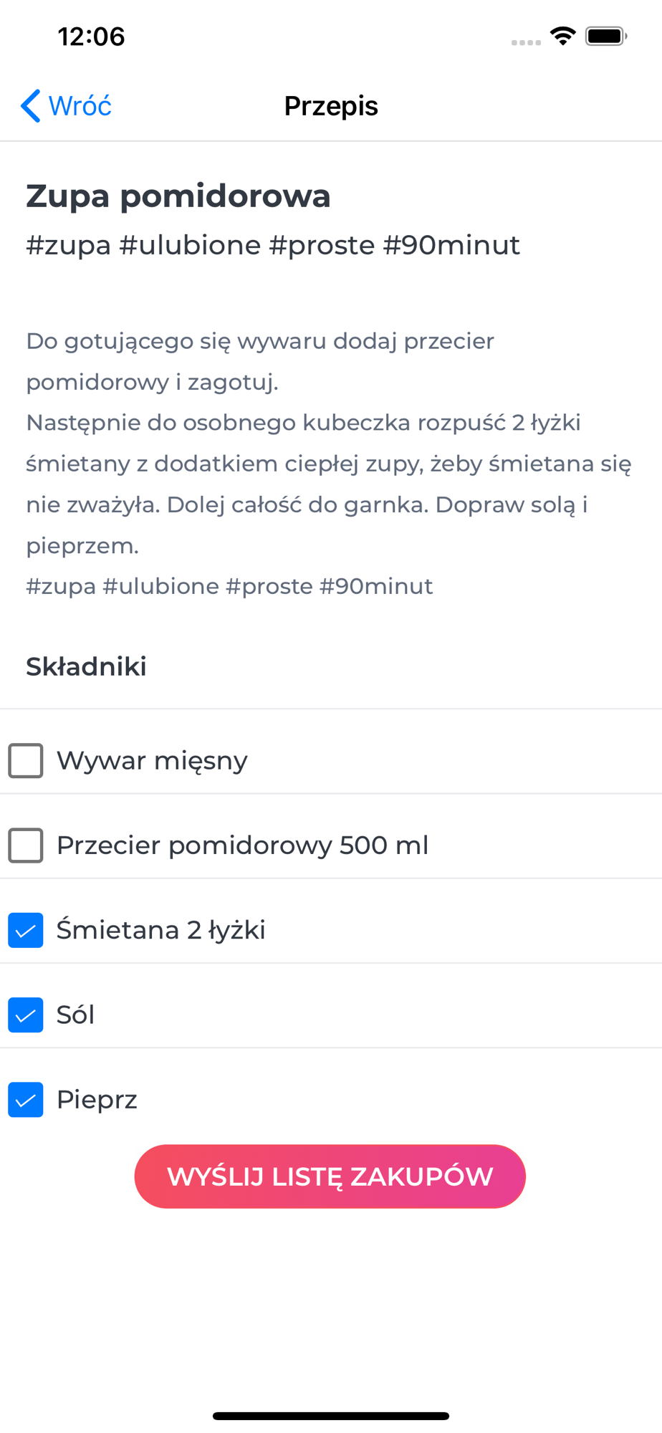Tap the #zupa hashtag under the title

[69, 245]
